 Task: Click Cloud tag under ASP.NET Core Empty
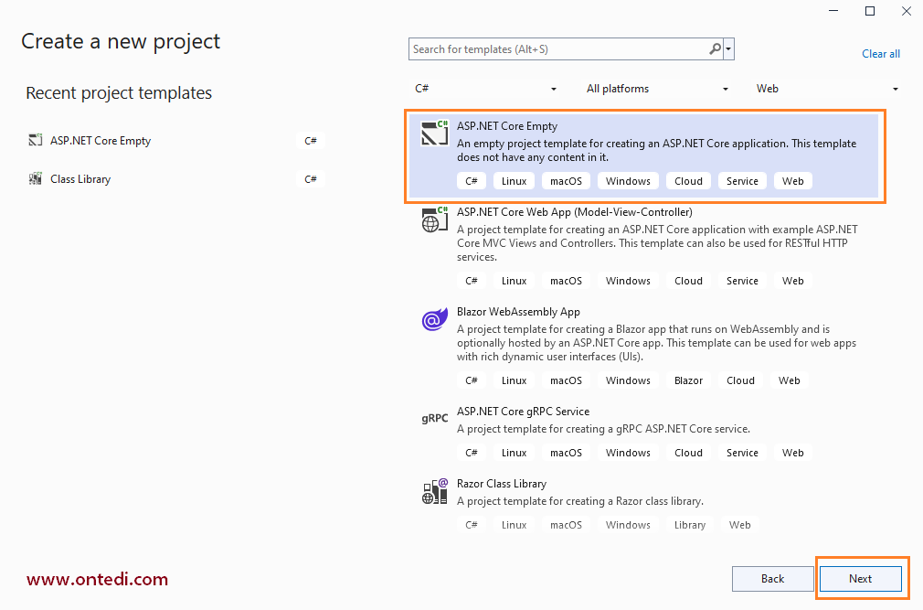(x=688, y=181)
